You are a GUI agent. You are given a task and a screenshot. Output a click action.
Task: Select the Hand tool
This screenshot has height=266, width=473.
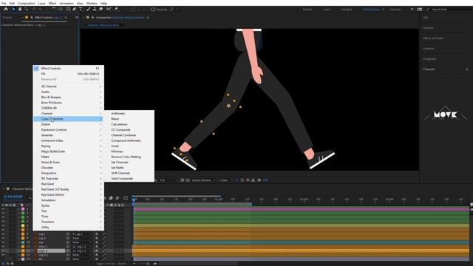click(x=20, y=10)
